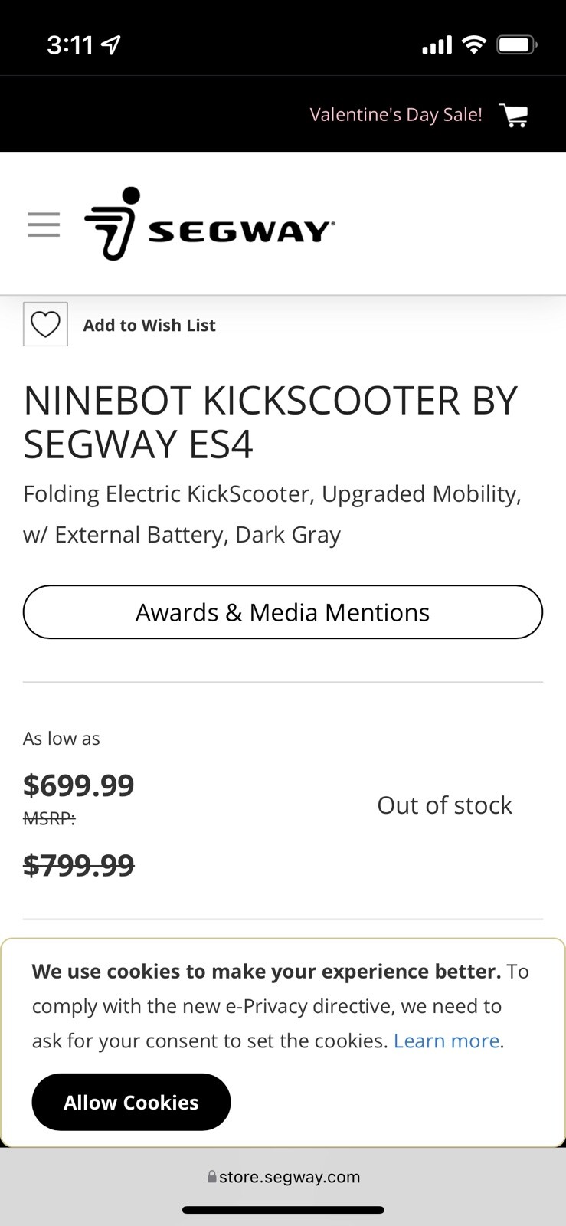Tap the padlock icon beside the URL
This screenshot has height=1226, width=566.
click(x=211, y=1177)
